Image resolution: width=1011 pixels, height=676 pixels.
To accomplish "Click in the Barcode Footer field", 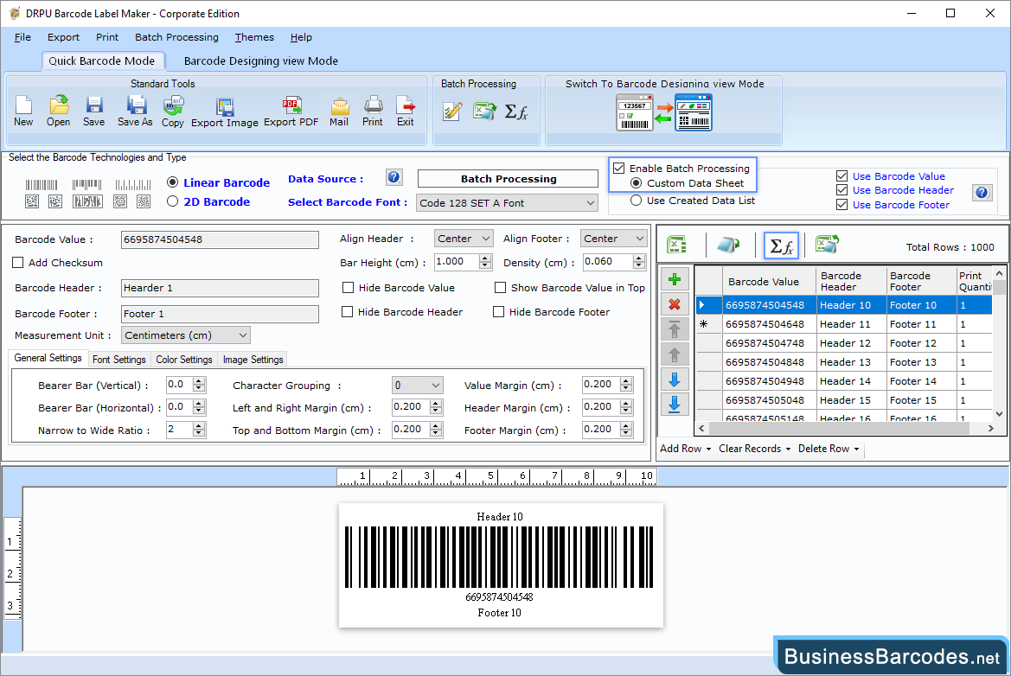I will tap(220, 314).
